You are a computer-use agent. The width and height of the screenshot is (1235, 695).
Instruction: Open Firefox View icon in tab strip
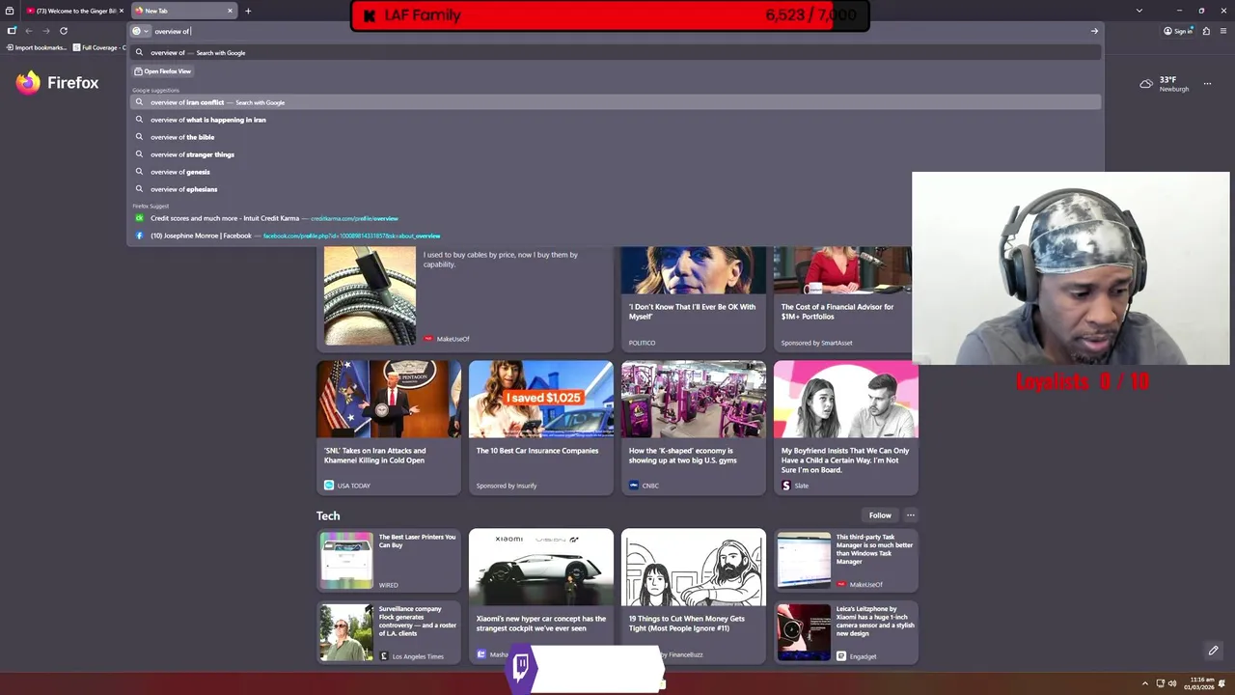point(10,11)
